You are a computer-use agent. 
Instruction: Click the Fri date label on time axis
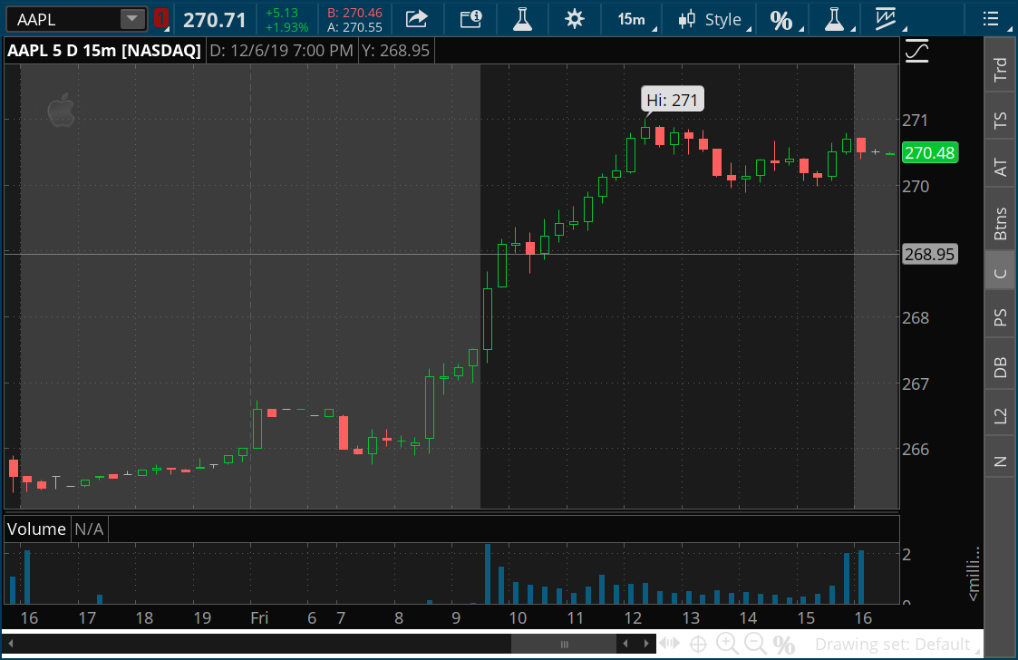pyautogui.click(x=259, y=617)
